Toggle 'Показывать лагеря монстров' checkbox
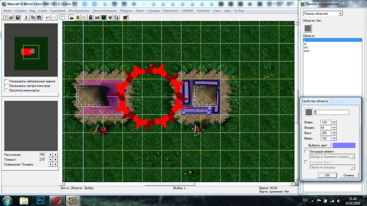 click(6, 86)
